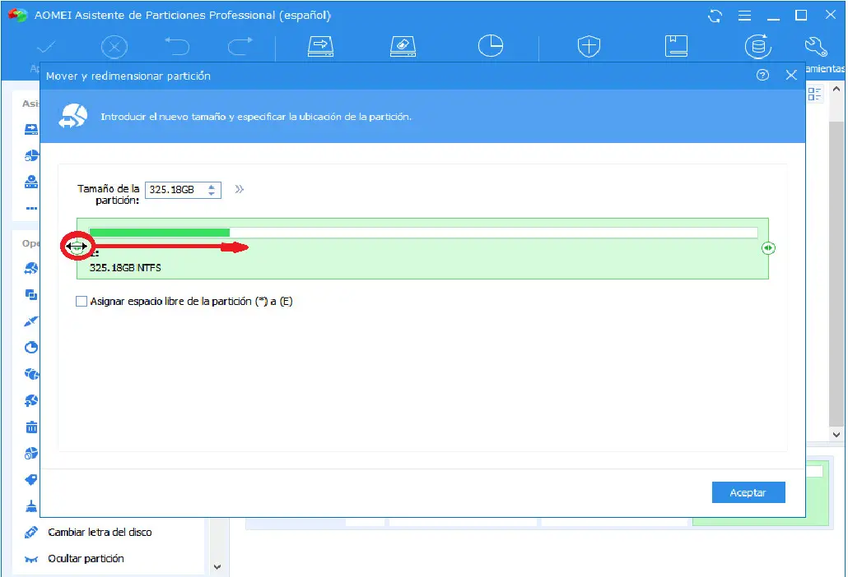Click the pie-chart toolbar icon

coord(491,46)
